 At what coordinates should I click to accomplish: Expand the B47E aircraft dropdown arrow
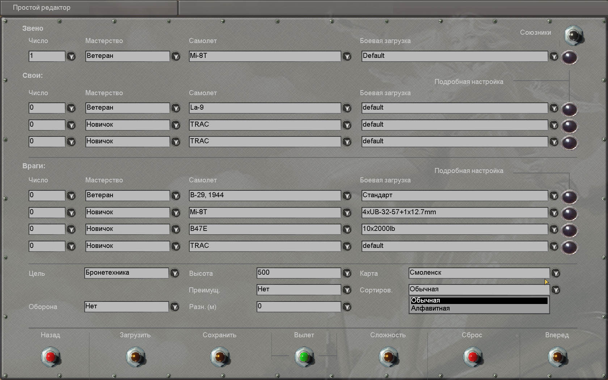[x=347, y=229]
